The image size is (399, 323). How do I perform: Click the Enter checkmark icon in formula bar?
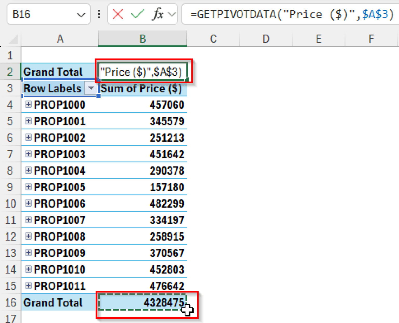tap(137, 14)
